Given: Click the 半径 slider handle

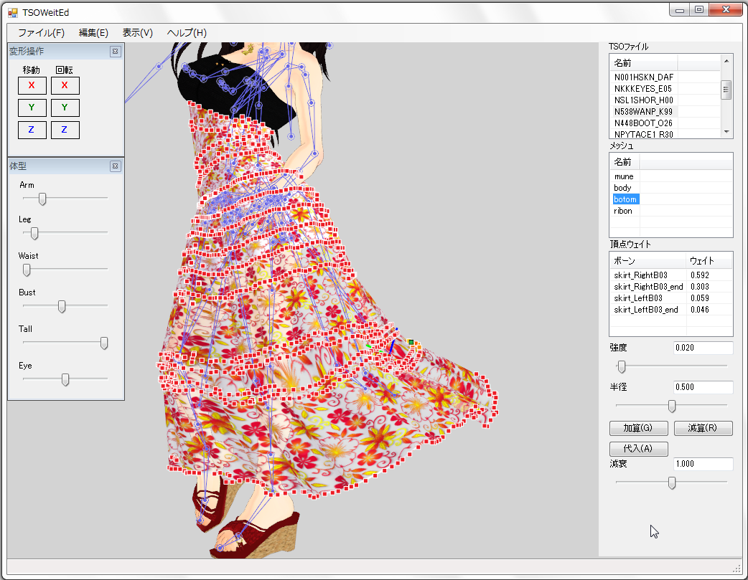Looking at the screenshot, I should (672, 407).
